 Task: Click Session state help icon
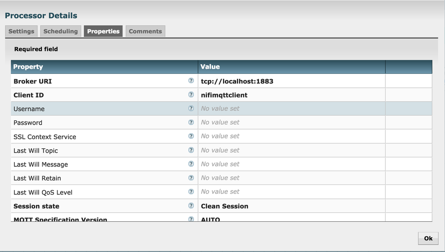[x=191, y=206]
